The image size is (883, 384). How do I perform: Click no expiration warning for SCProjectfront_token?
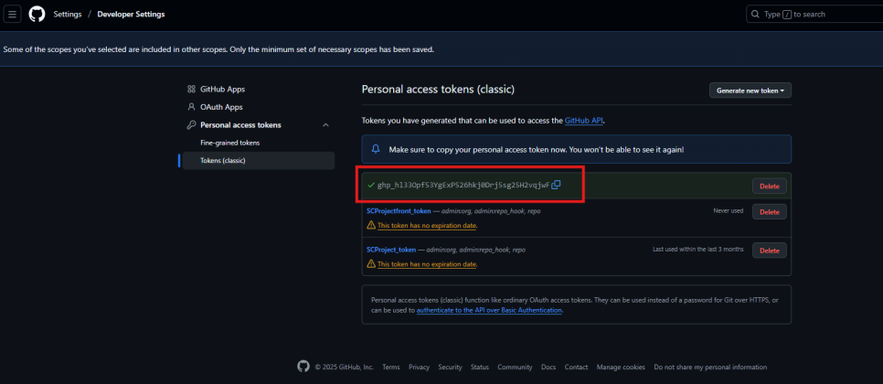427,226
